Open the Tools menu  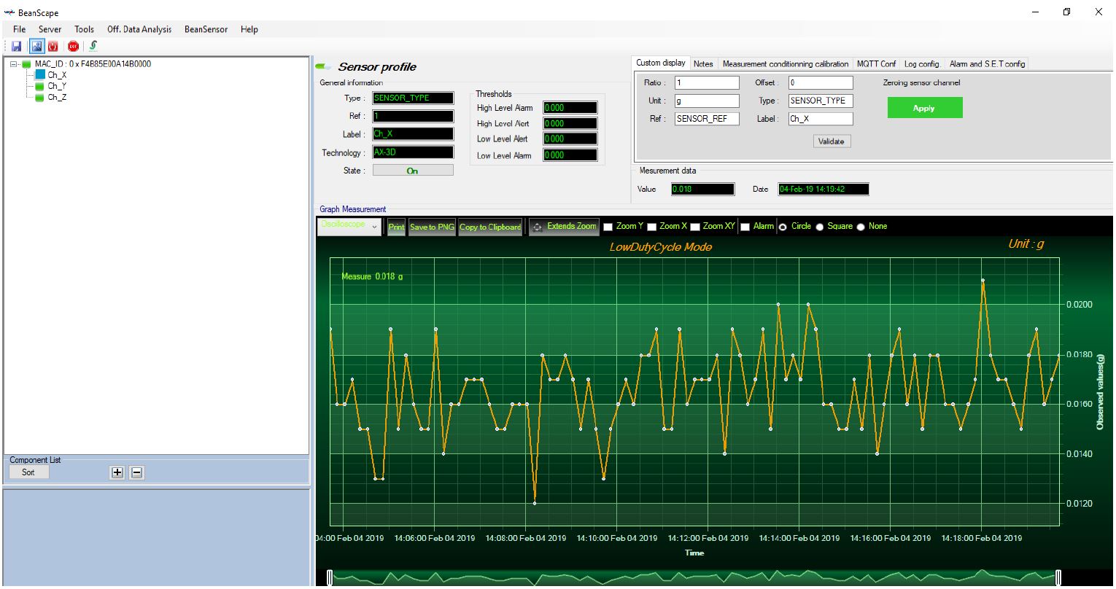coord(84,29)
